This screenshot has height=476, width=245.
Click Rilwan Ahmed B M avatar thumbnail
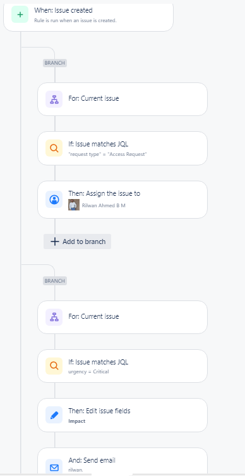point(74,205)
